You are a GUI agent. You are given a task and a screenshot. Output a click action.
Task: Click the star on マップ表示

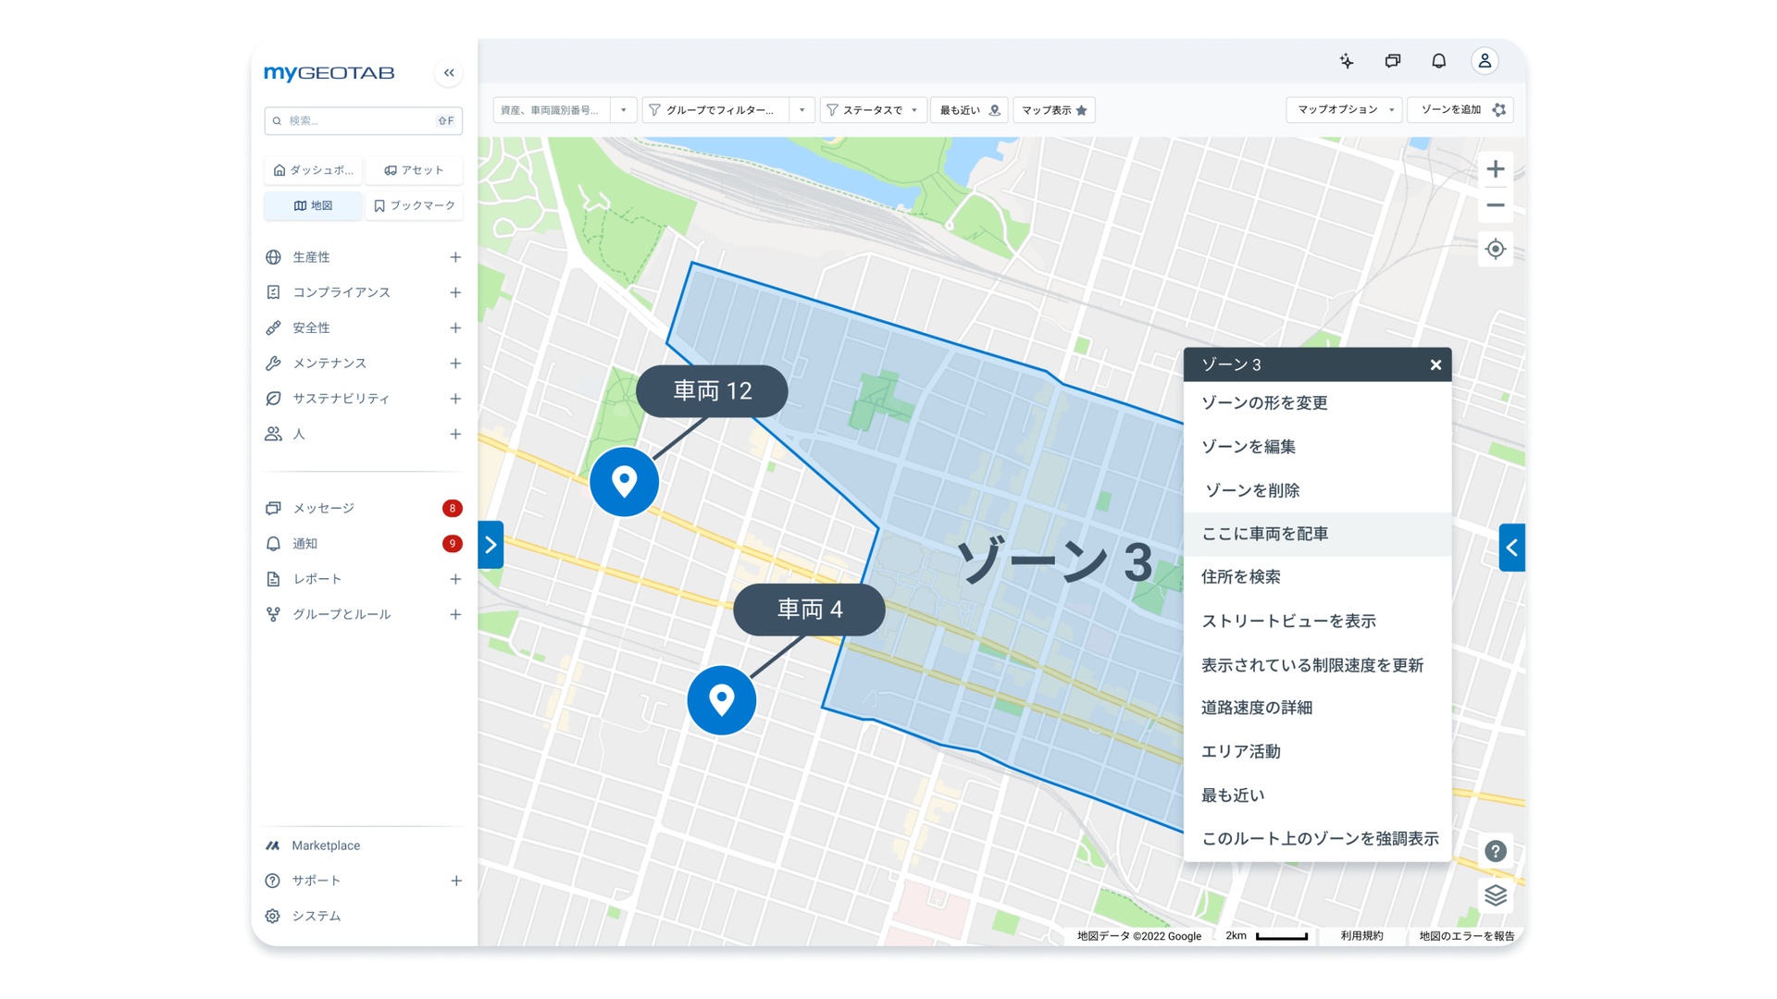coord(1081,110)
